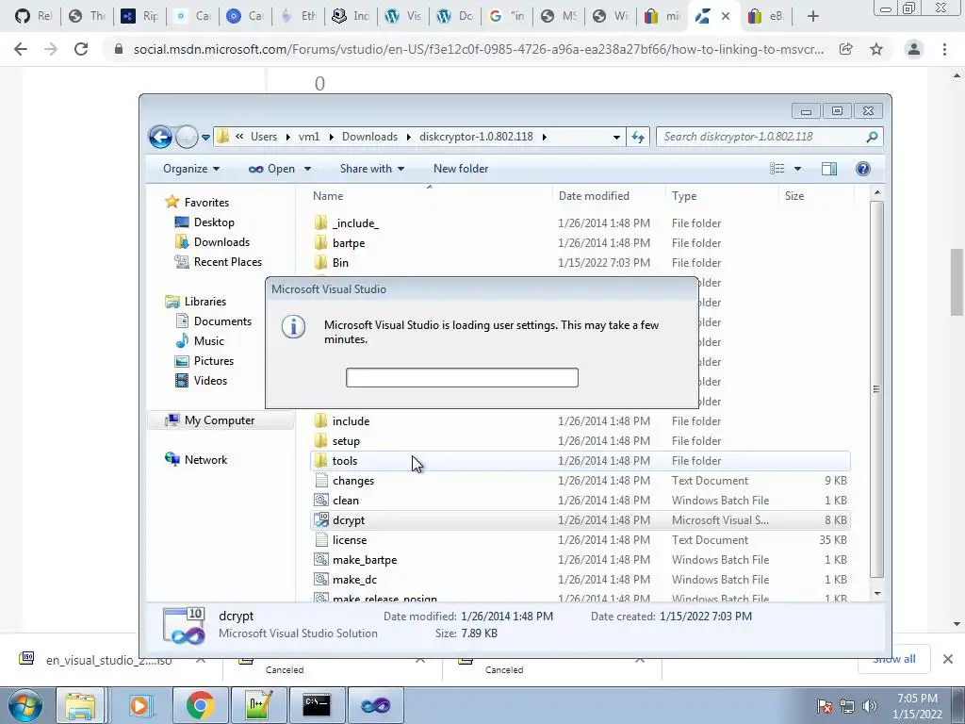Expand the address bar history dropdown
This screenshot has height=724, width=965.
(616, 138)
